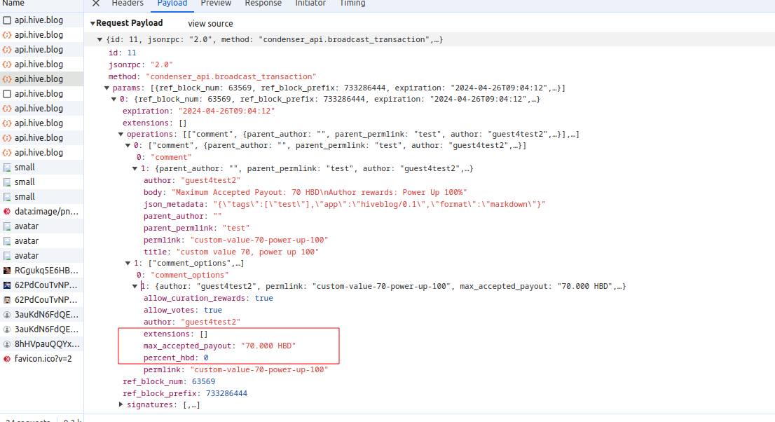775x422 pixels.
Task: Collapse the operations array node
Action: click(x=121, y=135)
